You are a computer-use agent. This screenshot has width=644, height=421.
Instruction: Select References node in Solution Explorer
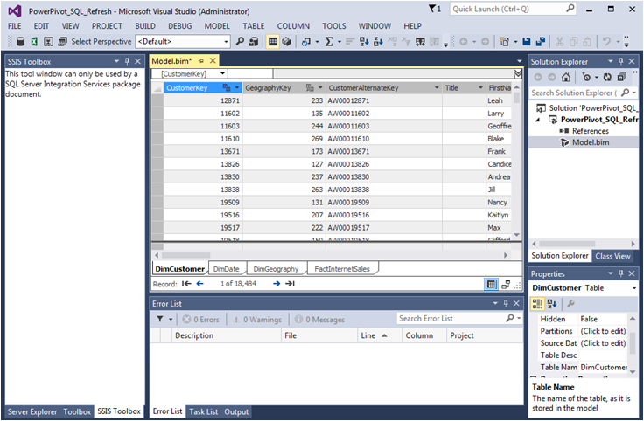point(591,131)
